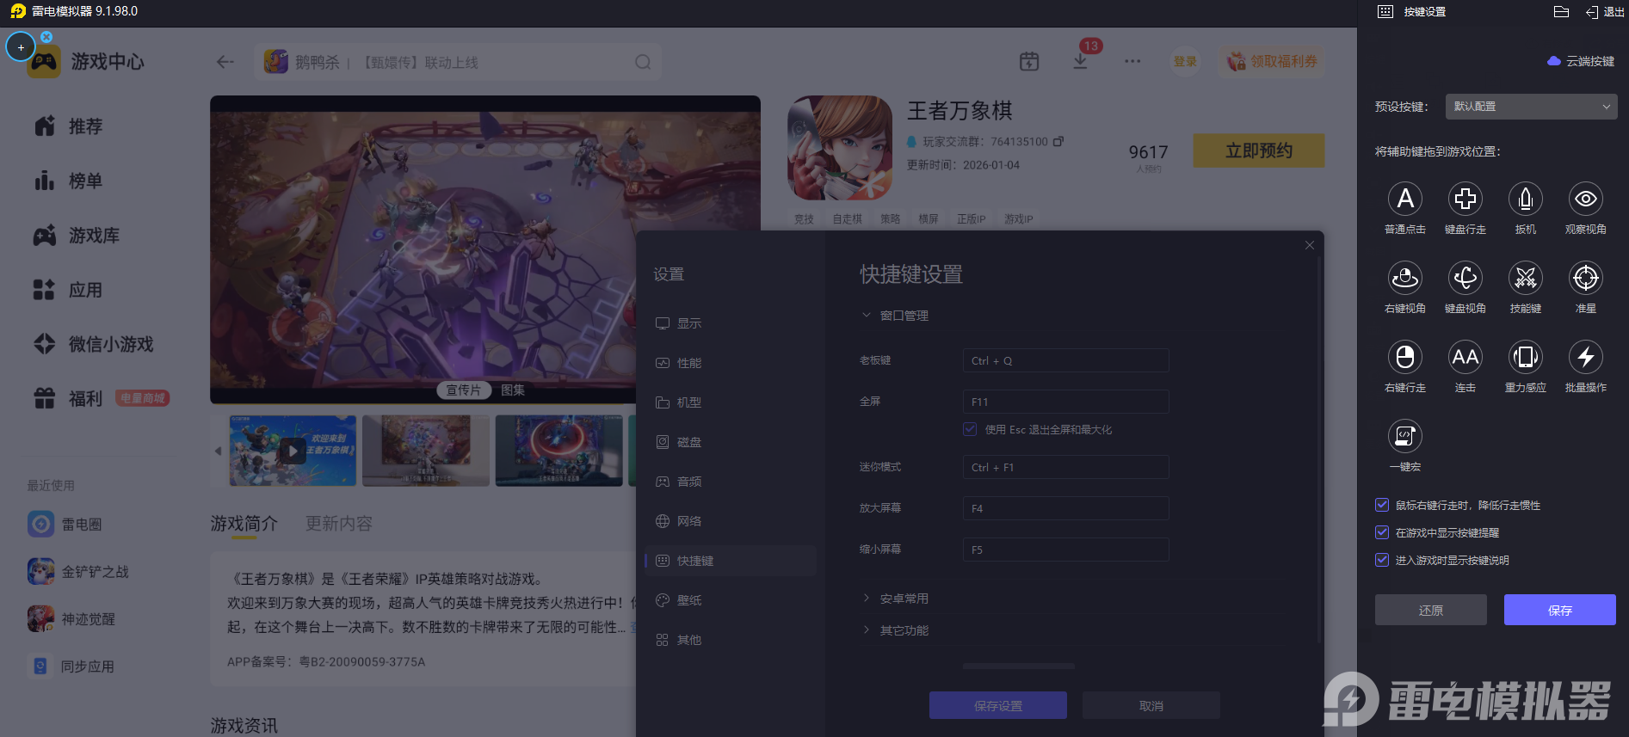
Task: Select the 右键行走 mouse icon
Action: point(1405,357)
